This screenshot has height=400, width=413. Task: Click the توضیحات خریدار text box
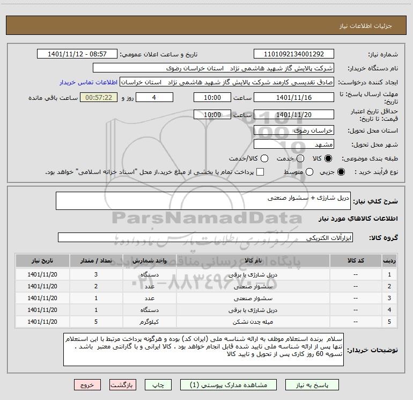click(x=203, y=350)
